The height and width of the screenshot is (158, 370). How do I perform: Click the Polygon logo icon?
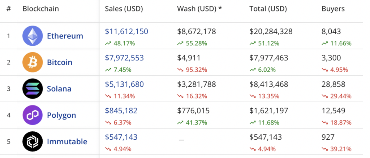click(x=33, y=115)
